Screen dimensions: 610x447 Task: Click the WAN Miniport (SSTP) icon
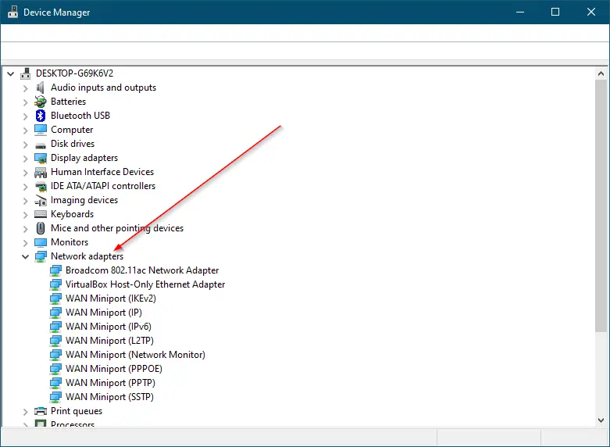(x=55, y=397)
